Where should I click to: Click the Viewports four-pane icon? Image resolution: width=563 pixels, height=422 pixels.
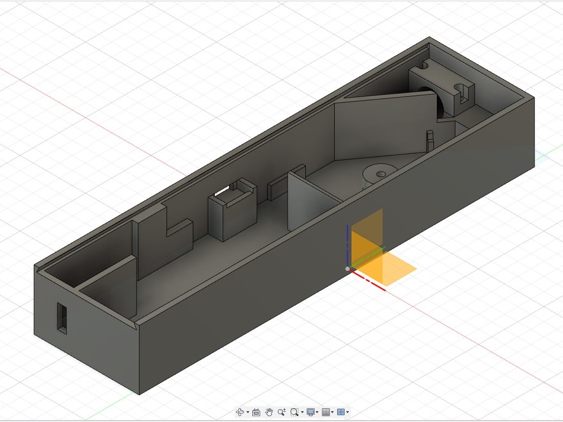click(341, 412)
